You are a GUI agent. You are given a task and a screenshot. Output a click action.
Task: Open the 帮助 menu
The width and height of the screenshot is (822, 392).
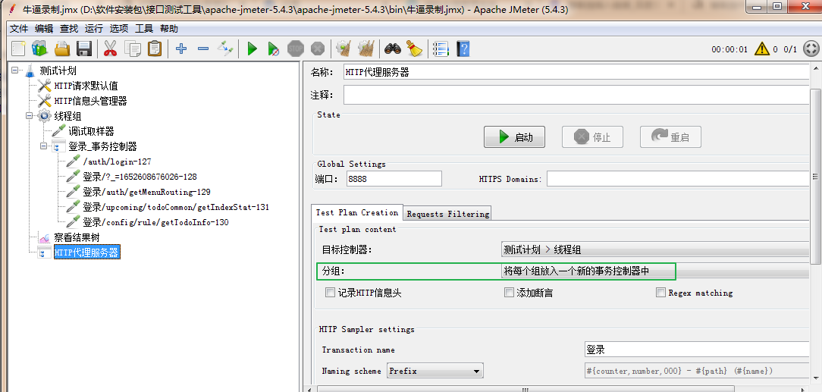click(169, 29)
